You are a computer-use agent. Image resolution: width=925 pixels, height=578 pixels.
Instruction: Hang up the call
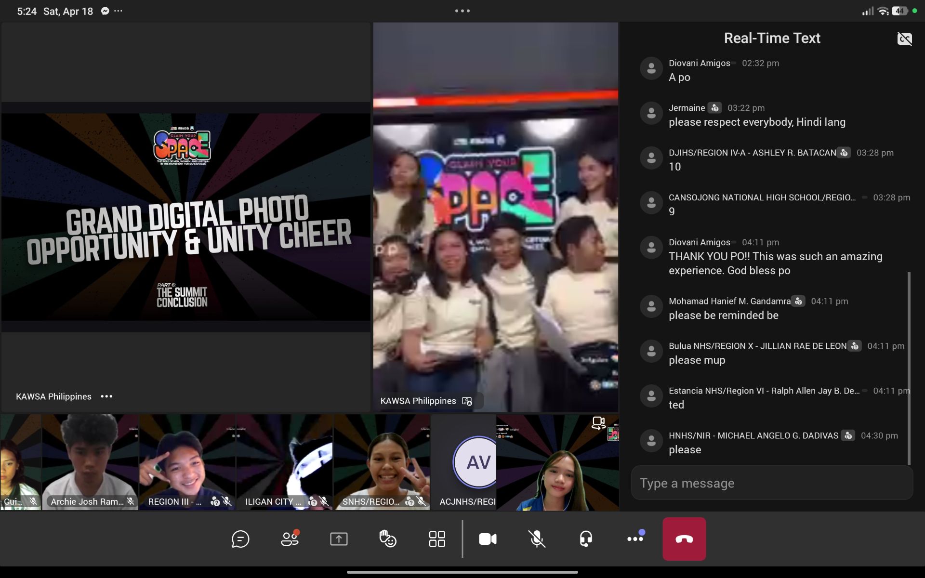click(684, 539)
